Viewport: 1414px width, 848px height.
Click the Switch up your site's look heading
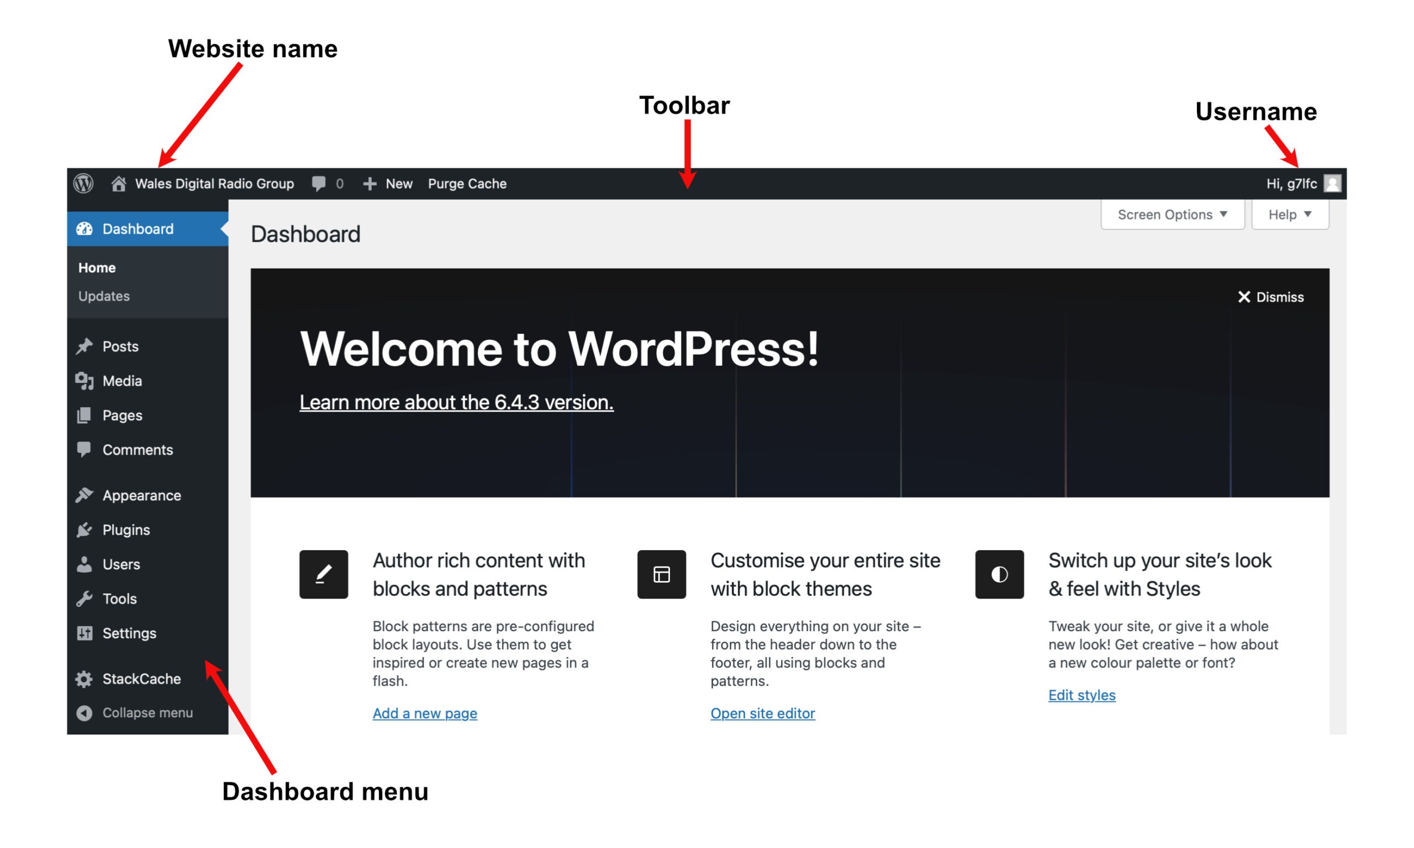tap(1160, 574)
